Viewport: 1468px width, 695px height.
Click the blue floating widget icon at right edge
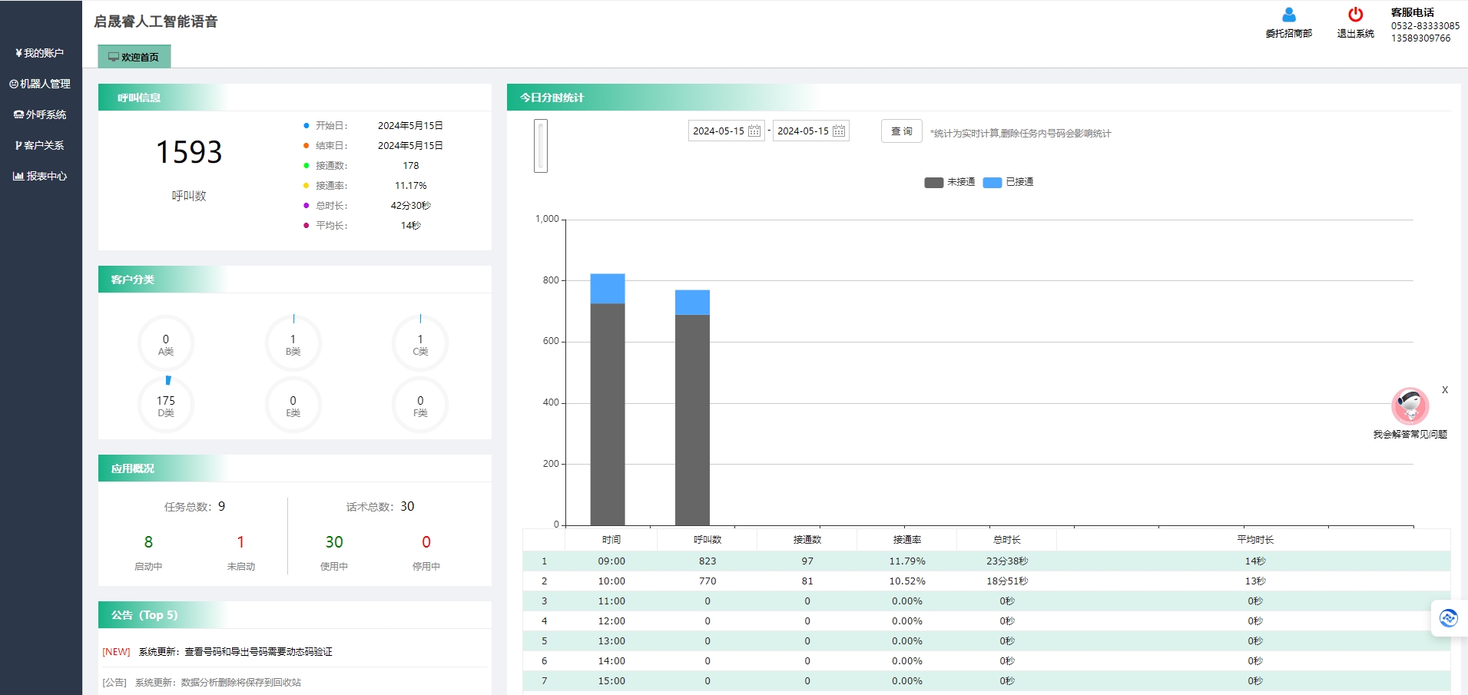[1448, 618]
